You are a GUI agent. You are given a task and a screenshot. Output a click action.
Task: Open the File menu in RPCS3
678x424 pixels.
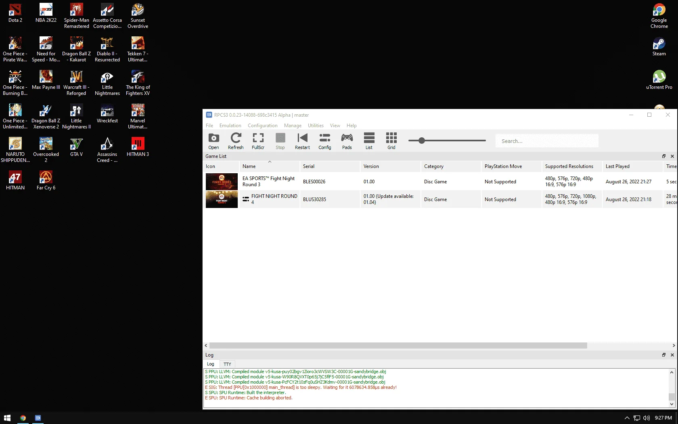(209, 126)
